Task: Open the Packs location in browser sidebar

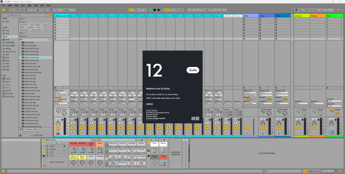Action: click(x=8, y=78)
